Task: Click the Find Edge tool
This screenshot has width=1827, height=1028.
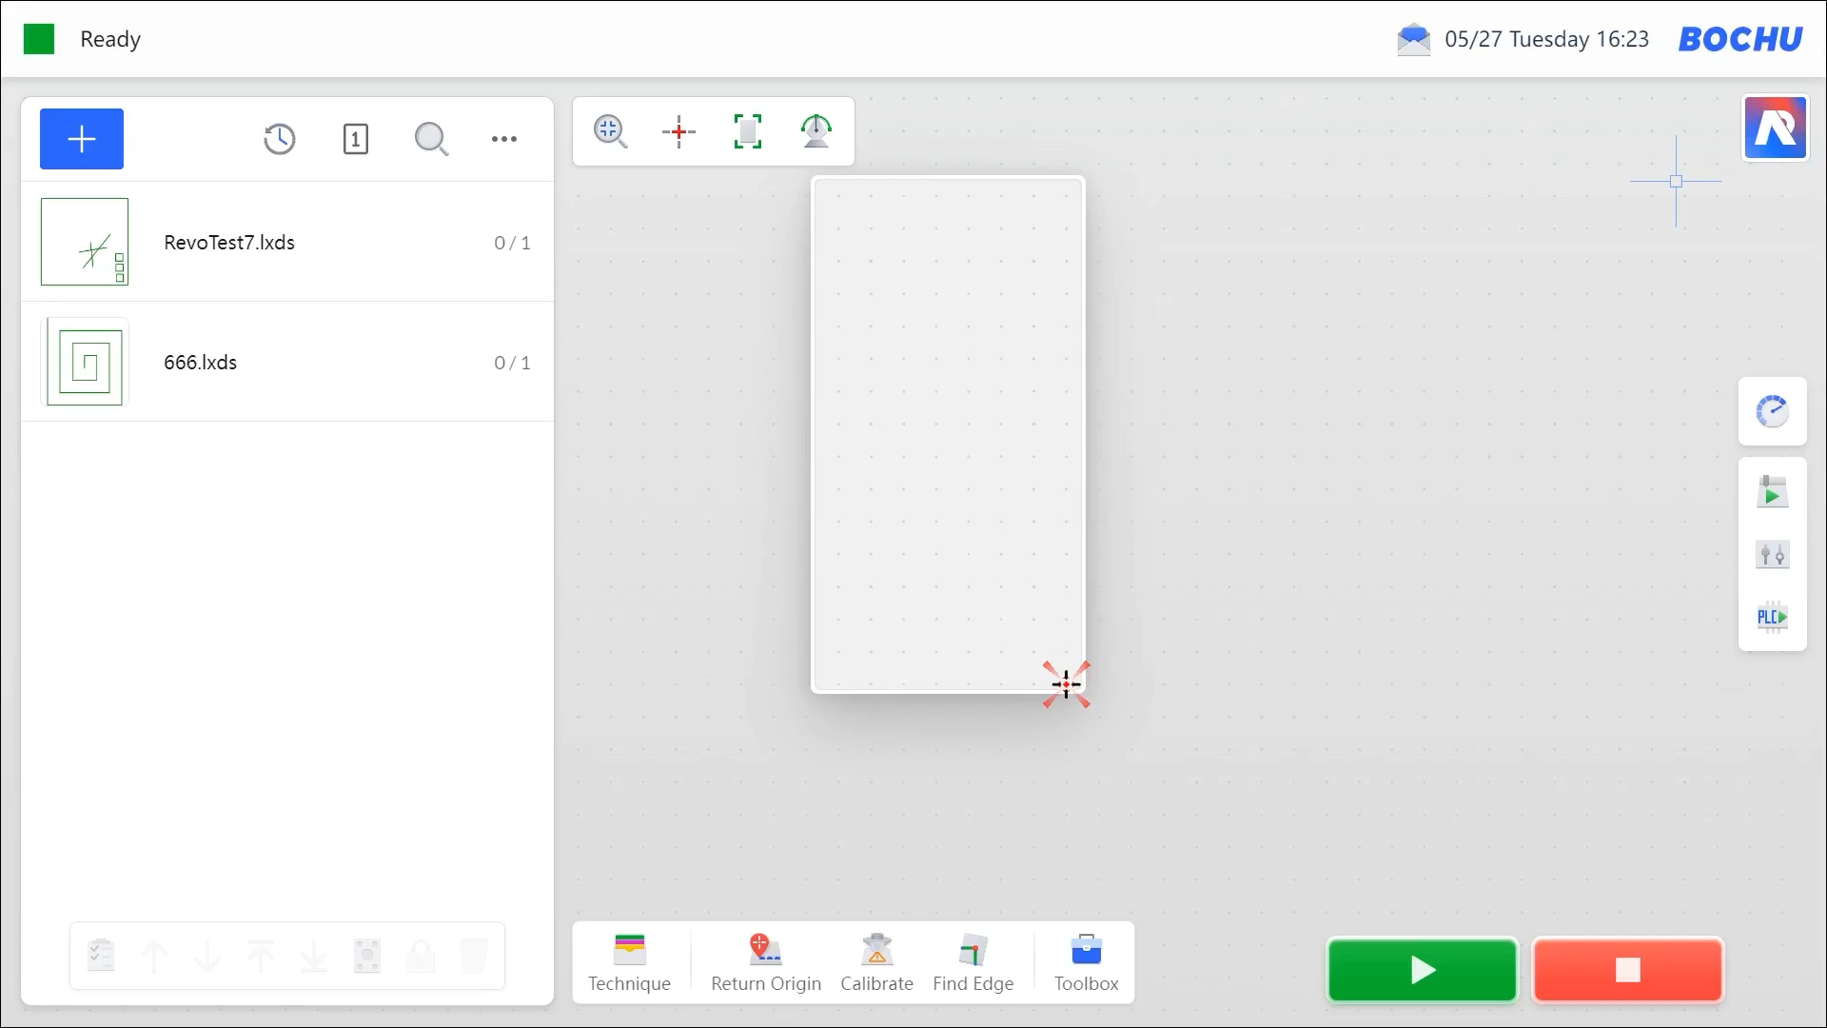Action: [x=972, y=963]
